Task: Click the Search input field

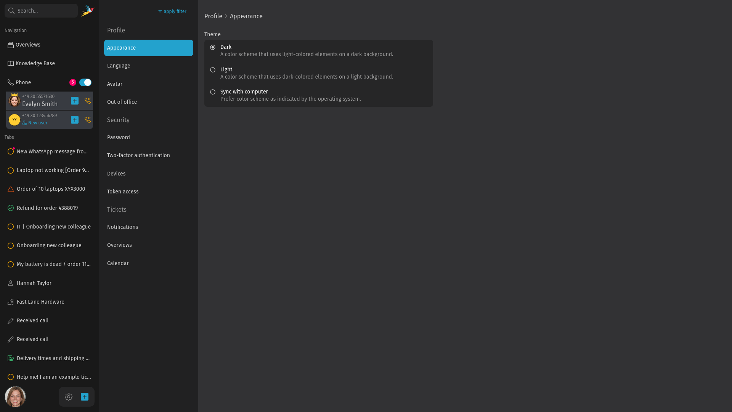Action: tap(41, 11)
